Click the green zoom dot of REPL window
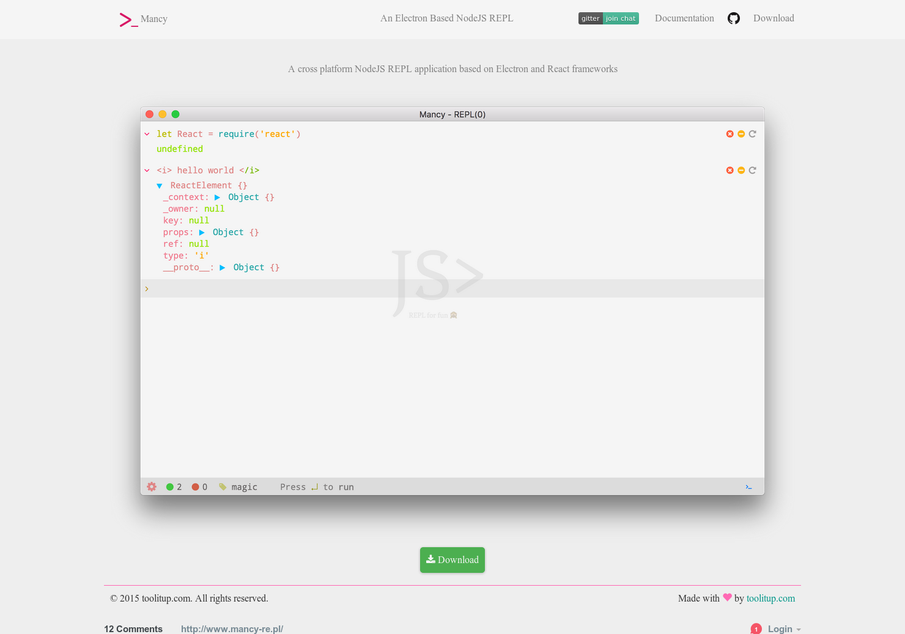This screenshot has width=905, height=634. [x=175, y=114]
